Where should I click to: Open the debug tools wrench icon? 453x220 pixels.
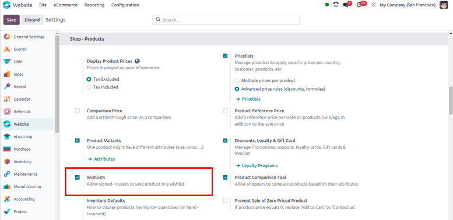pos(373,5)
